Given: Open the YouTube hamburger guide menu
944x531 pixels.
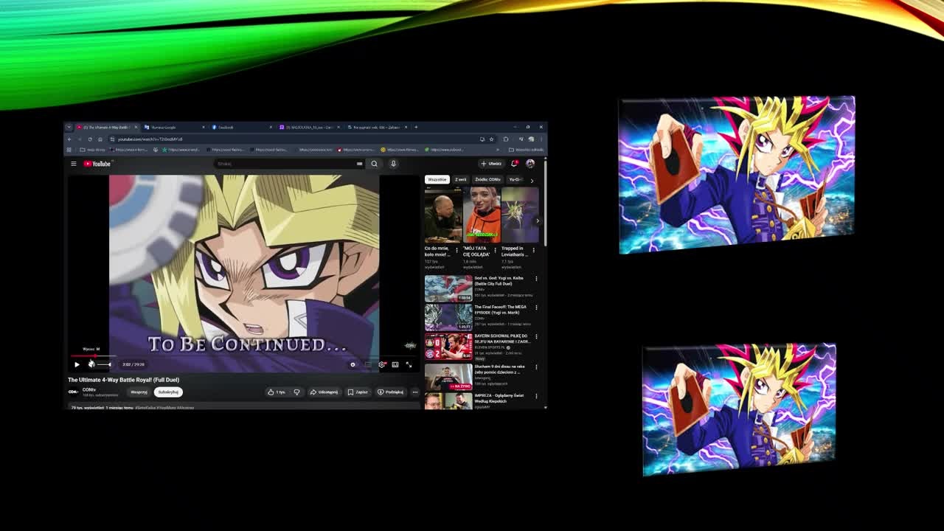Looking at the screenshot, I should coord(73,164).
